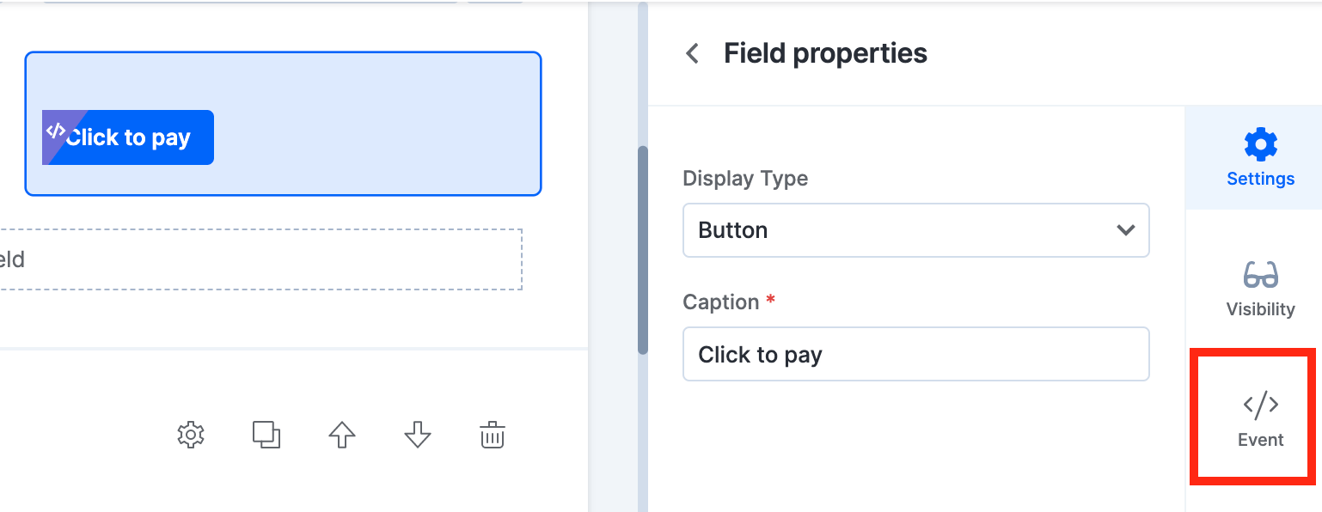Image resolution: width=1322 pixels, height=512 pixels.
Task: Click the code badge on Click to pay
Action: pyautogui.click(x=56, y=131)
